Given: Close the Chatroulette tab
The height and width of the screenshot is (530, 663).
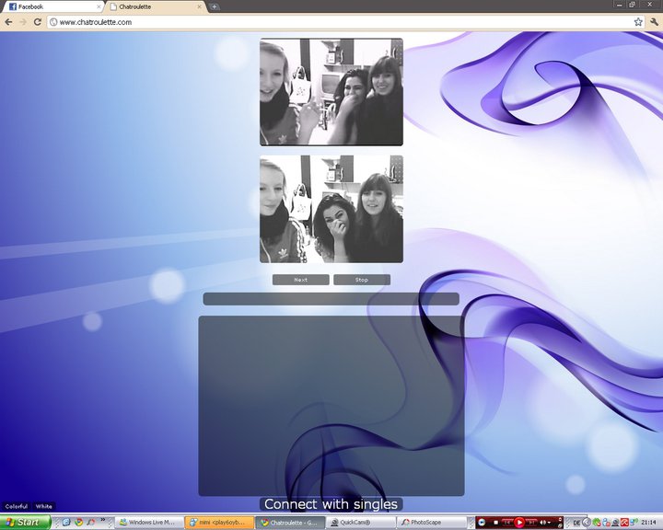Looking at the screenshot, I should [200, 6].
